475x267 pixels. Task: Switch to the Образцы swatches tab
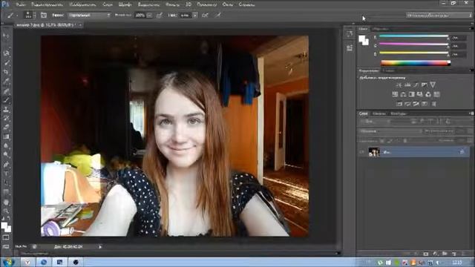click(x=381, y=29)
